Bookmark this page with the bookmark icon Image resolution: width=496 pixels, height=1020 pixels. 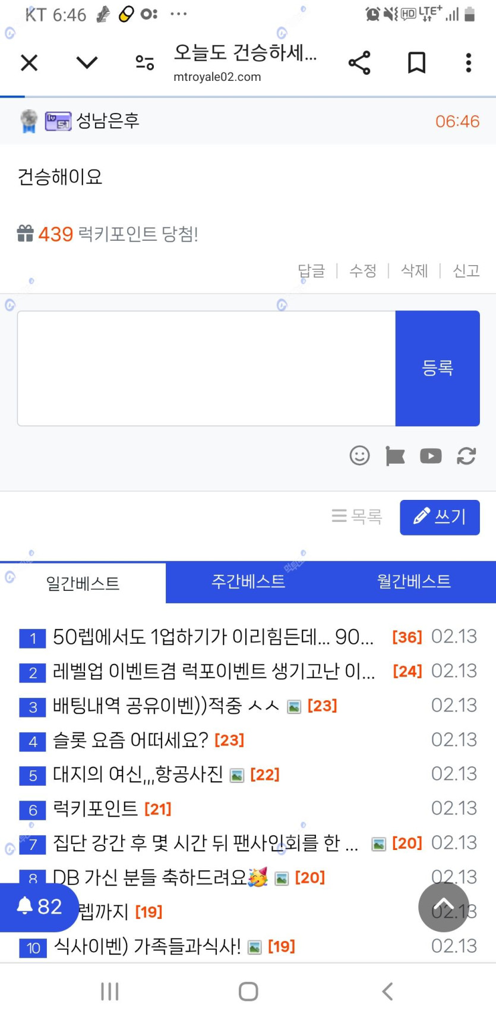pos(416,62)
